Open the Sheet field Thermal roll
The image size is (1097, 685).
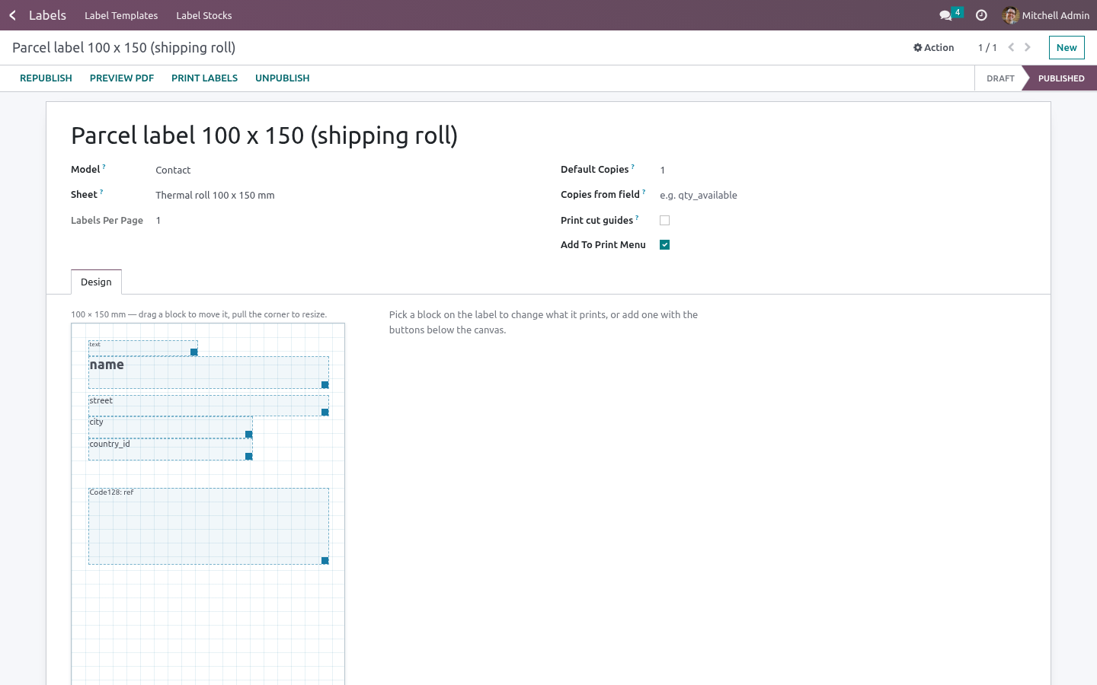[x=215, y=195]
